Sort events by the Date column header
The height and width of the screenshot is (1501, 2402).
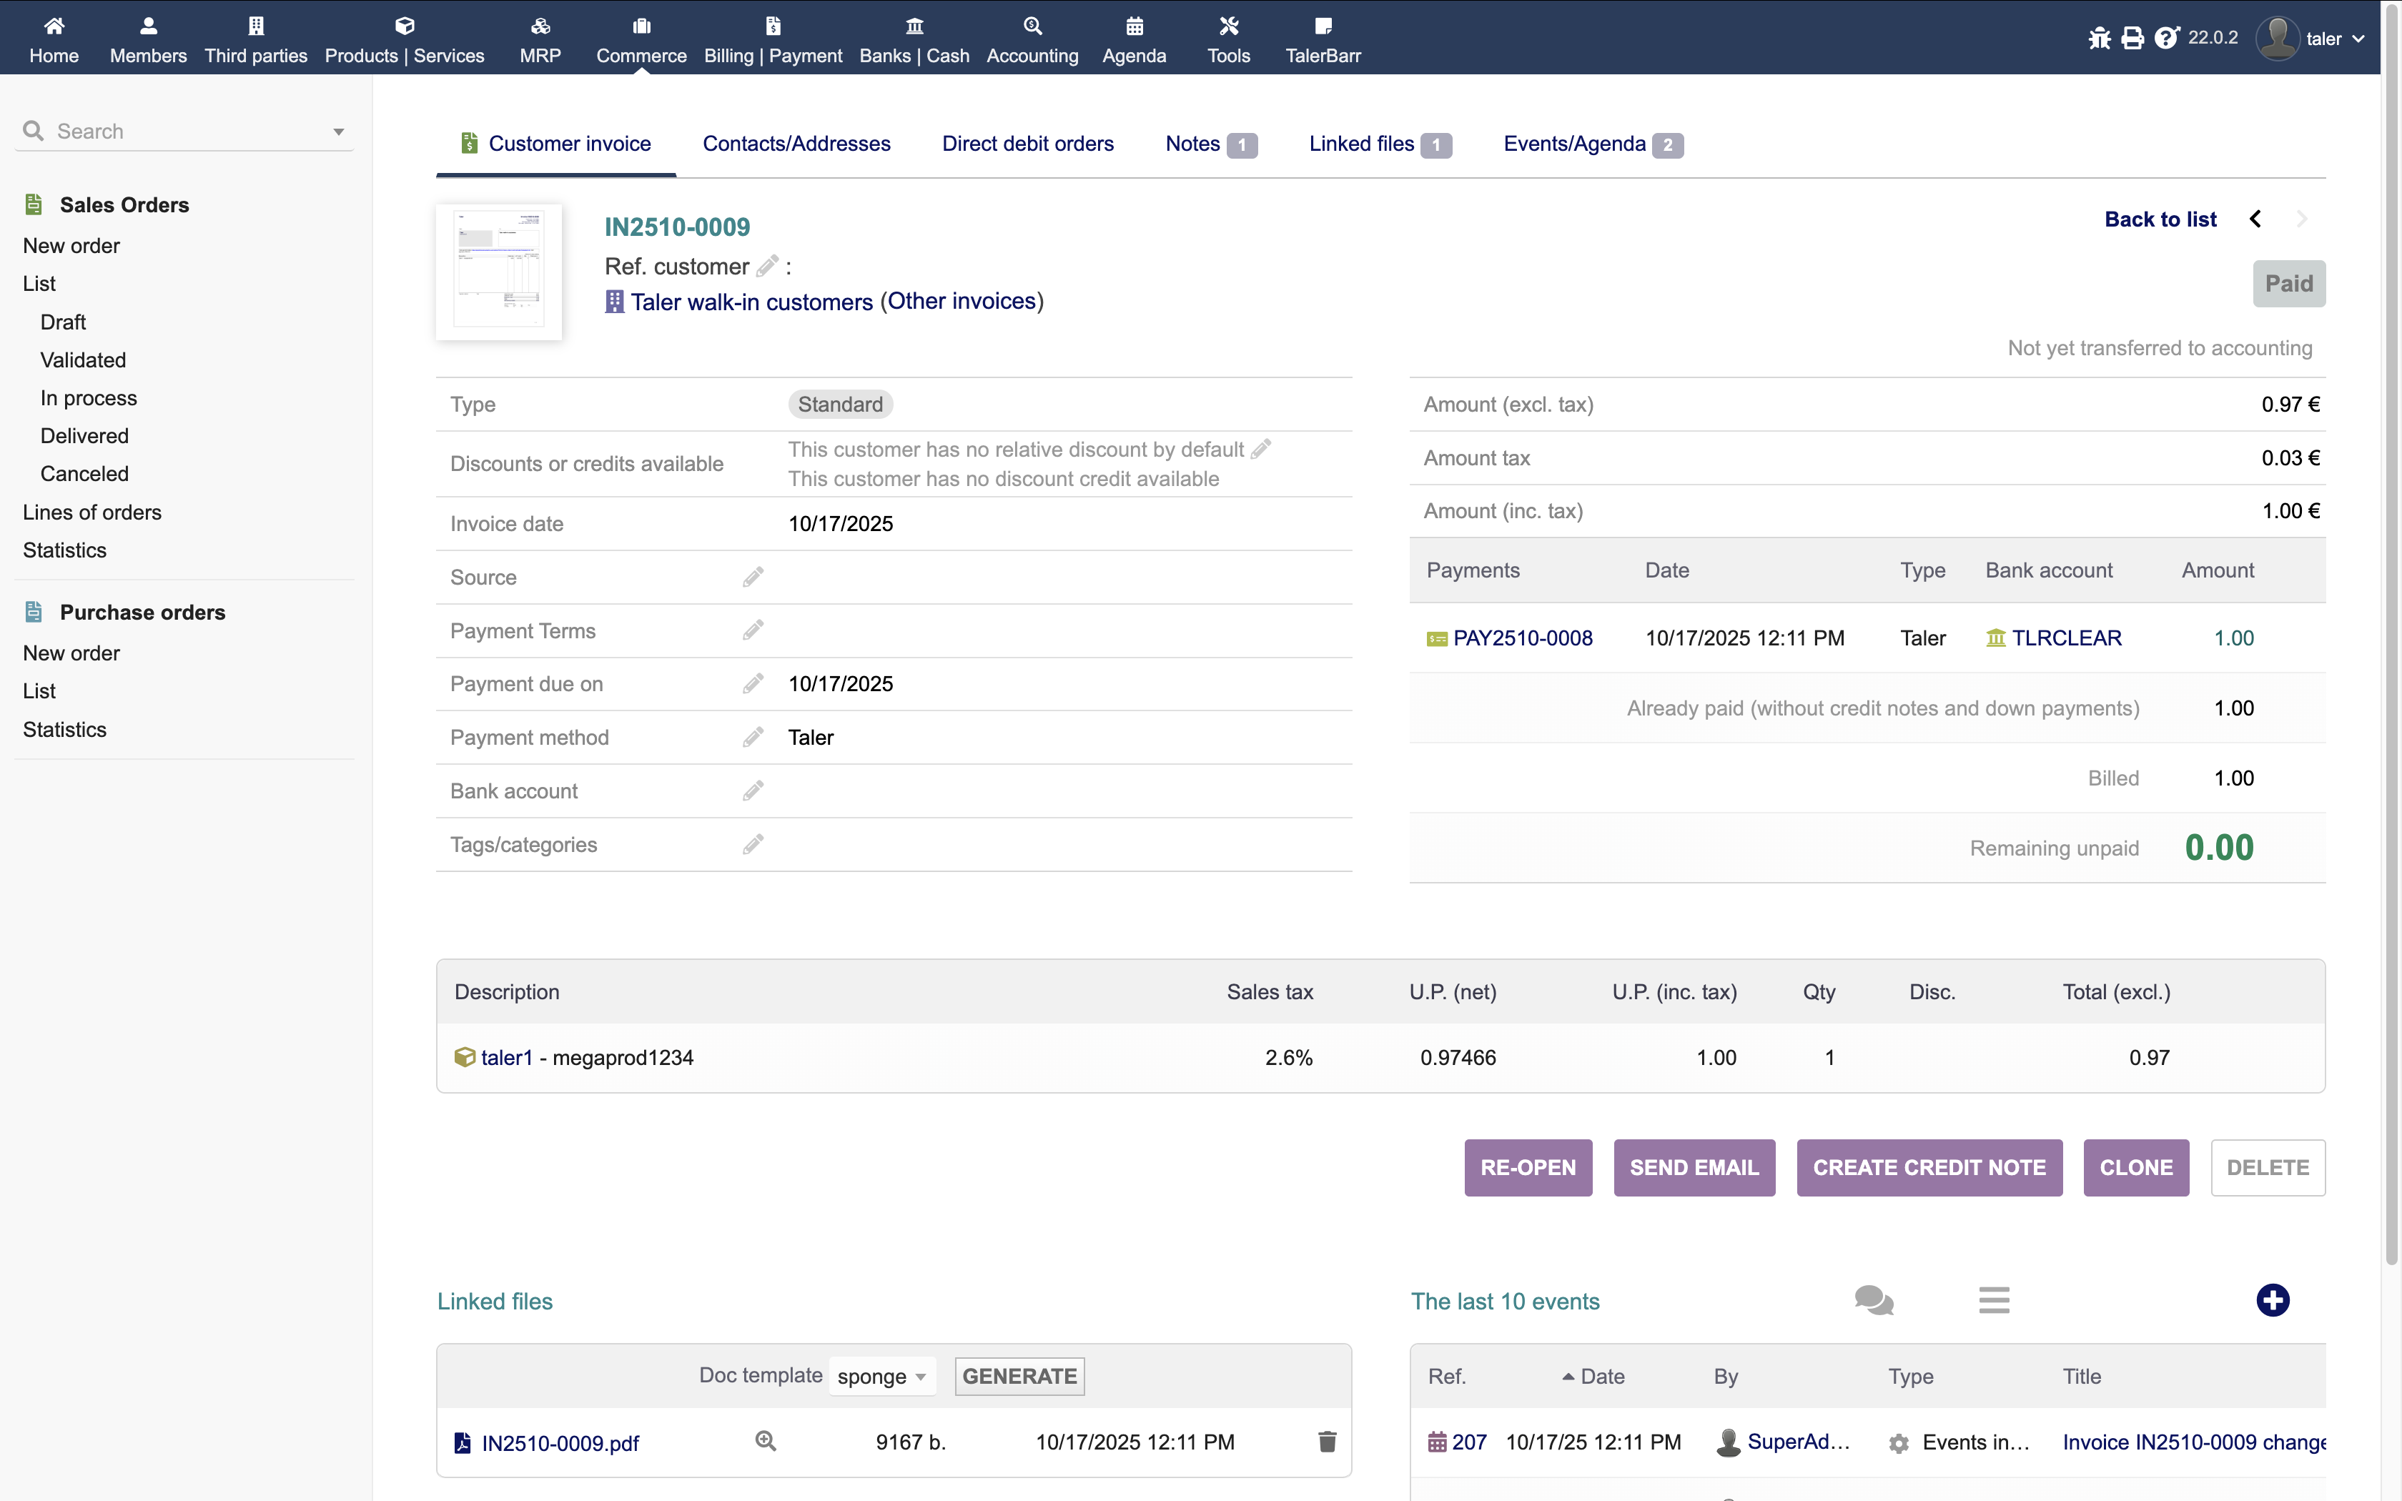tap(1601, 1376)
